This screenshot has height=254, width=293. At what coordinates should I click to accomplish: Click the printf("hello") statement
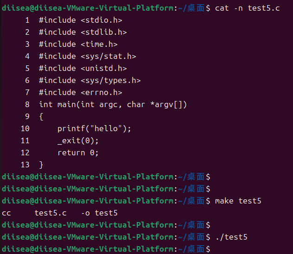point(94,129)
